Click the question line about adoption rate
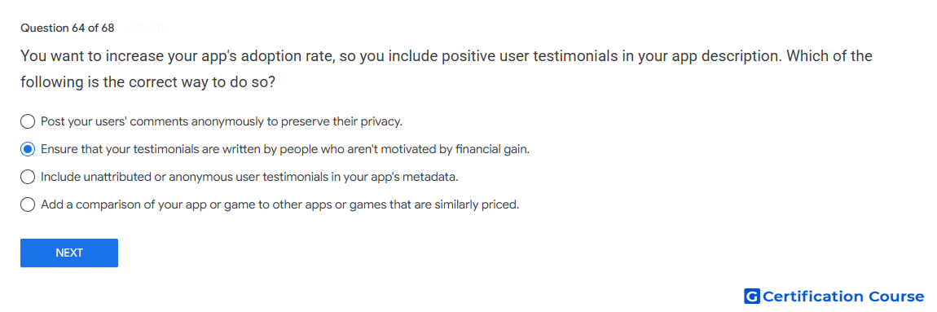This screenshot has height=312, width=937. pyautogui.click(x=447, y=56)
